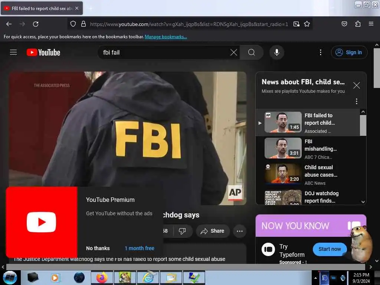380x285 pixels.
Task: Go to the YouTube home logo
Action: click(43, 52)
